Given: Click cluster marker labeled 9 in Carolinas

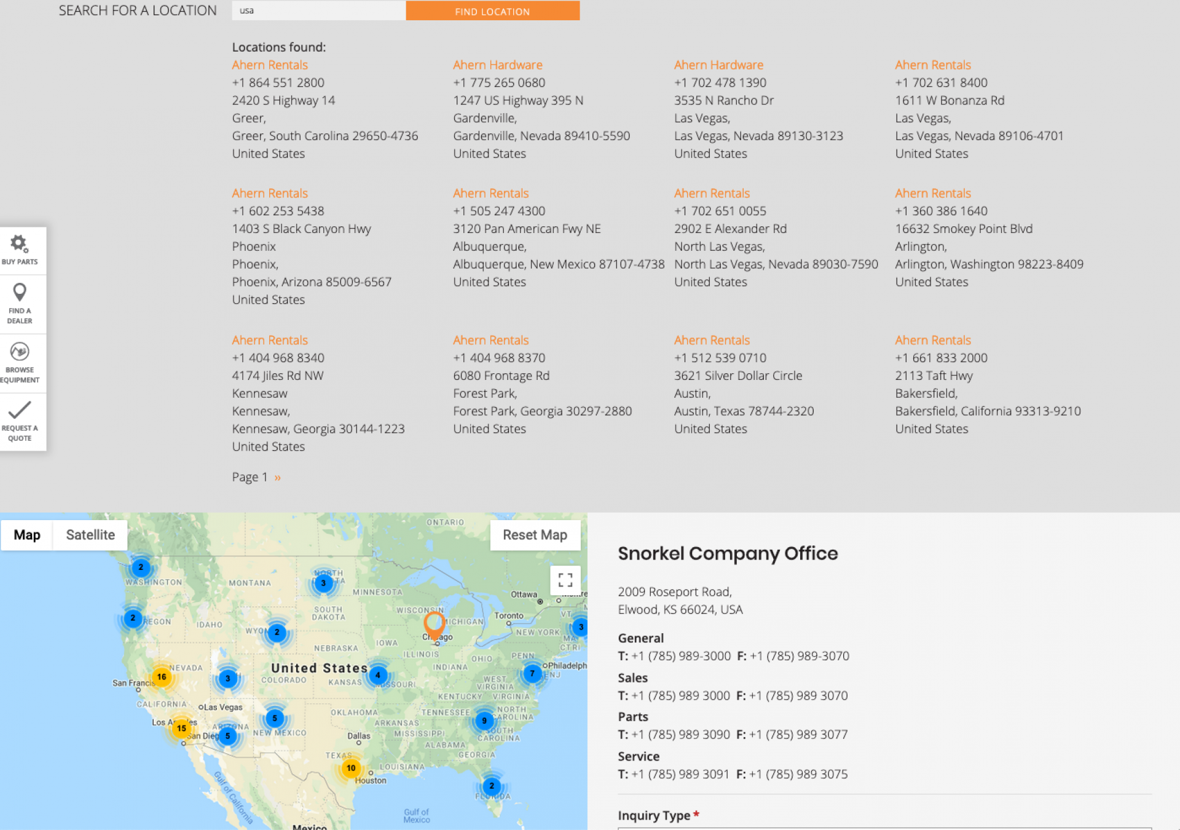Looking at the screenshot, I should (x=484, y=721).
